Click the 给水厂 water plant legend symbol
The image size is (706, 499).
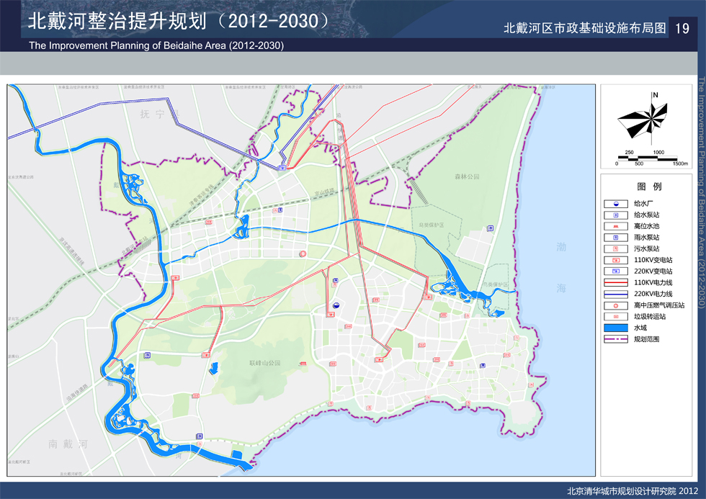tap(617, 204)
